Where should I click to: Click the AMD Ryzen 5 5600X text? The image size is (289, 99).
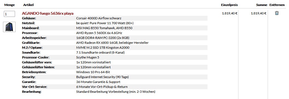click(99, 33)
